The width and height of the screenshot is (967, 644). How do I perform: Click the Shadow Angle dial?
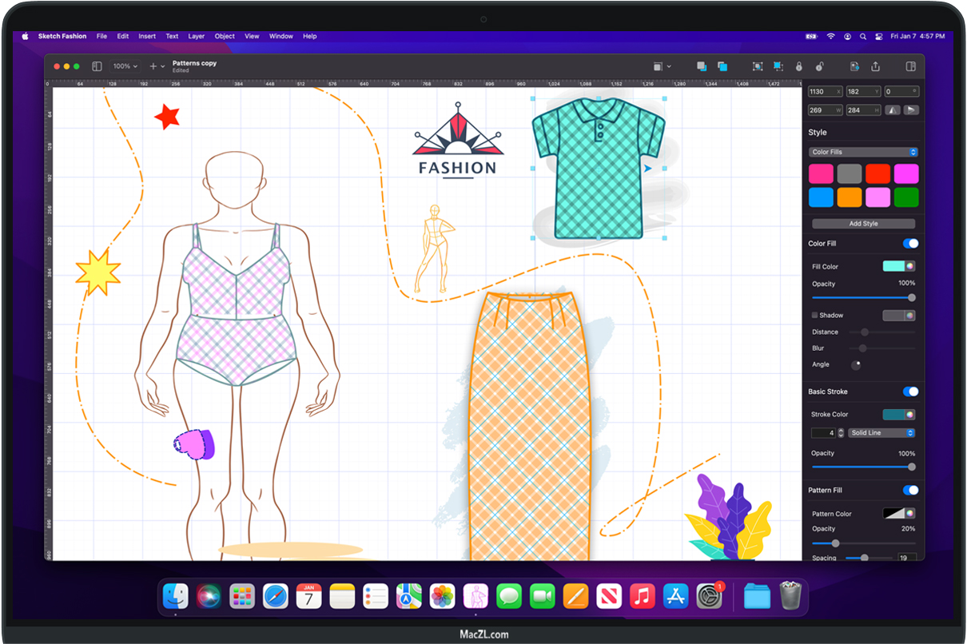[856, 365]
